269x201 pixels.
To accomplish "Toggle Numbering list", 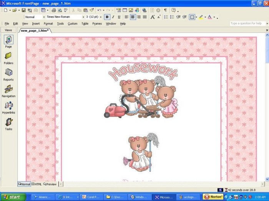I will (166, 17).
